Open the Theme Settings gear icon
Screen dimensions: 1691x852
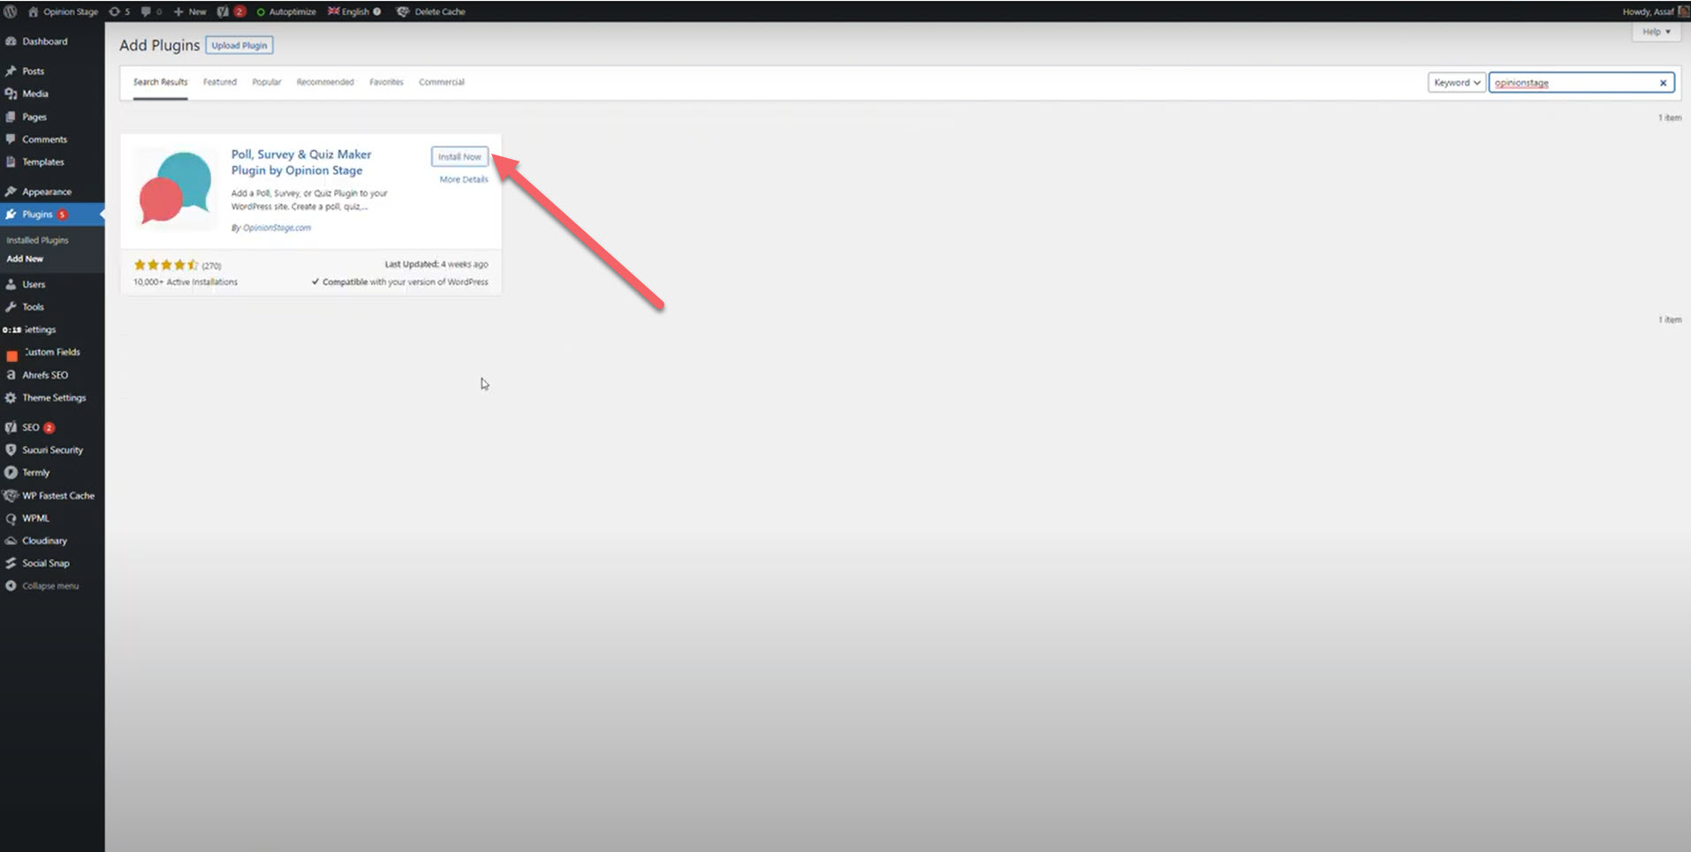(x=11, y=398)
